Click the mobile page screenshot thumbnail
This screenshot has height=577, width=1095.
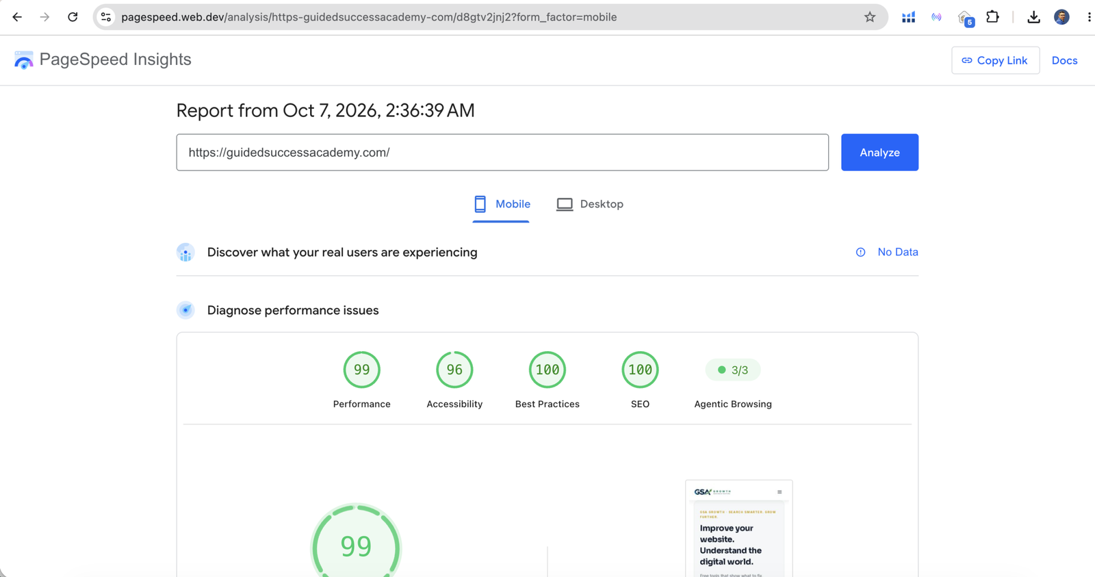click(739, 528)
